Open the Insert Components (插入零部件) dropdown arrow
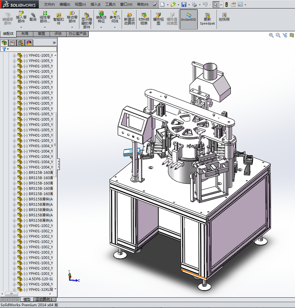Screen dimensions: 295x308 click(x=21, y=27)
